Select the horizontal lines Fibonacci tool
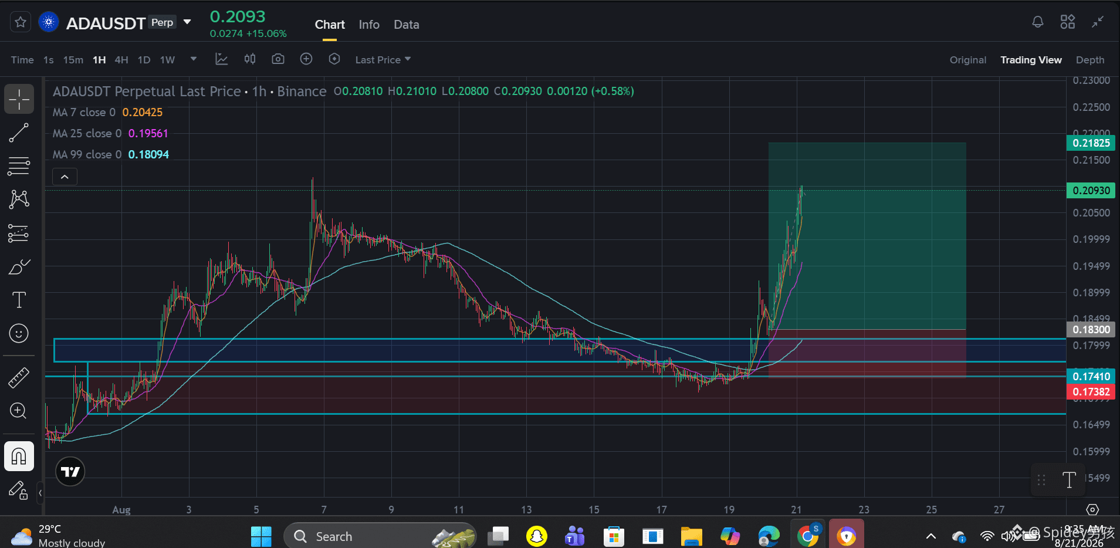This screenshot has height=548, width=1120. pos(19,166)
